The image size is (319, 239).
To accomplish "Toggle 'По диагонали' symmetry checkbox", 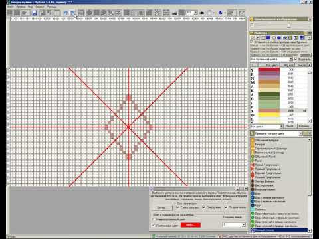I will pyautogui.click(x=226, y=207).
